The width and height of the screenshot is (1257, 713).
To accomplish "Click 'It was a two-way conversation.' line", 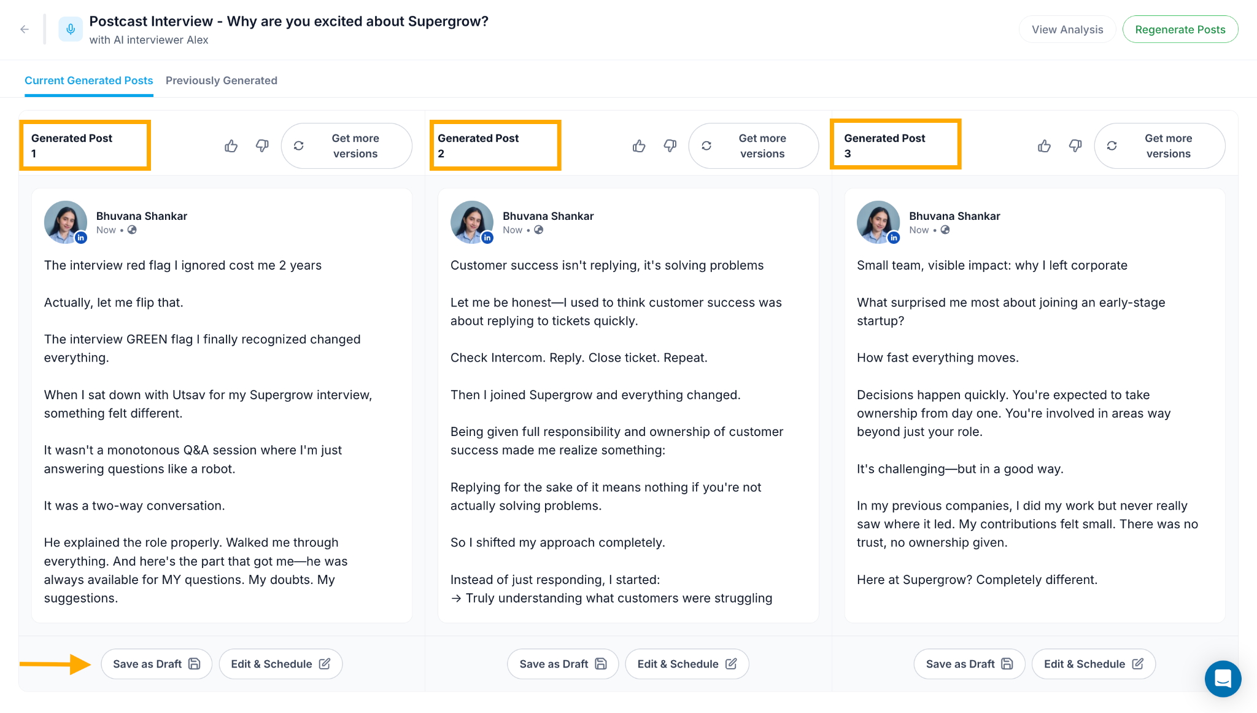I will (134, 506).
